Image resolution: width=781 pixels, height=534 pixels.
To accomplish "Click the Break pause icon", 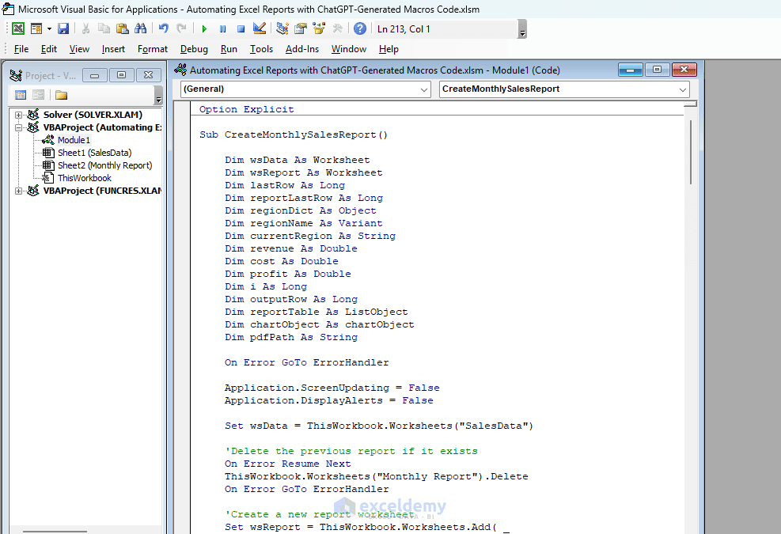I will (x=222, y=29).
